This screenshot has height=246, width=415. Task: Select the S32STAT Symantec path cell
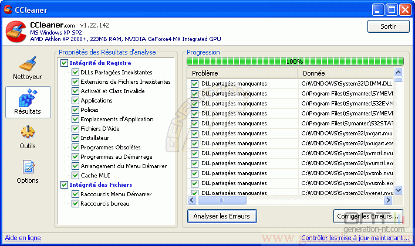point(347,124)
